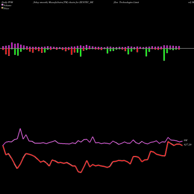Click the Price legend color swatch

(2, 8)
